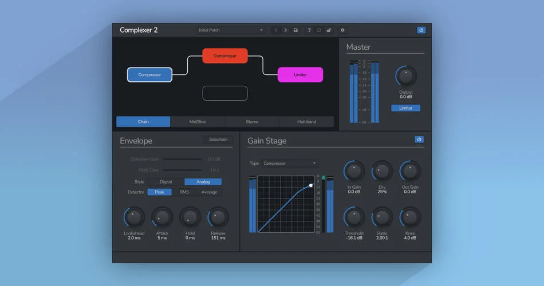Click the Lookahead knob

click(134, 217)
